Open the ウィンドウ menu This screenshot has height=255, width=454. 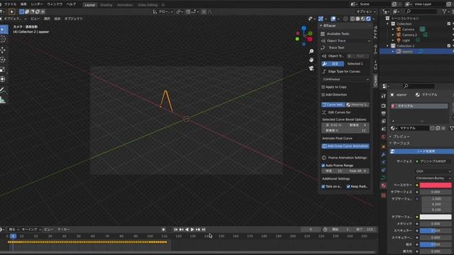tap(55, 4)
